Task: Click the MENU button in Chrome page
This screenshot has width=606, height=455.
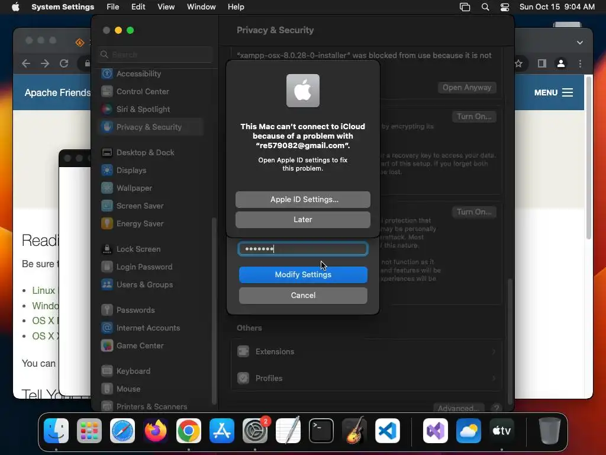Action: tap(553, 92)
